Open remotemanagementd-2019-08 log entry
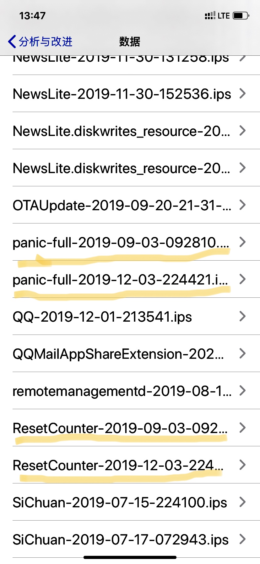The height and width of the screenshot is (564, 260). tap(122, 391)
